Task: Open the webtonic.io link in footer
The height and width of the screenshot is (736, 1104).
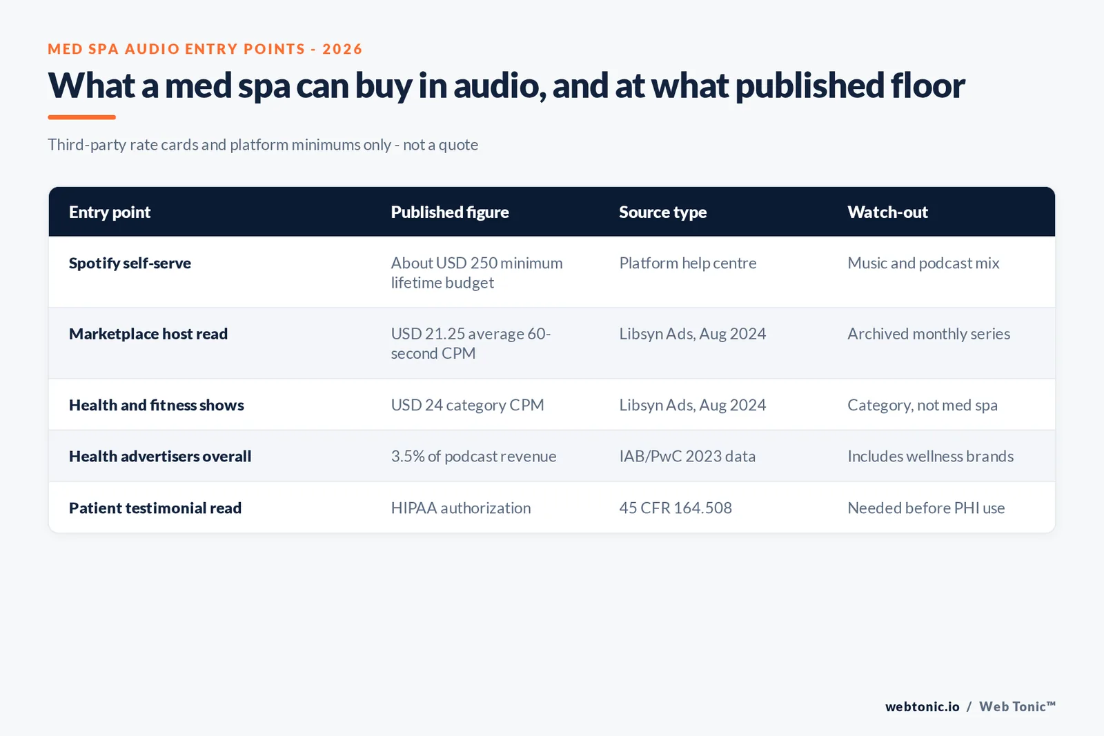Action: coord(923,706)
